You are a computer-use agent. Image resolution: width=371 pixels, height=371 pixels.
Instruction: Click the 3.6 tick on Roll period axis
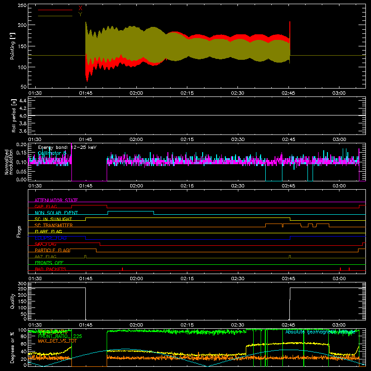tap(23, 131)
